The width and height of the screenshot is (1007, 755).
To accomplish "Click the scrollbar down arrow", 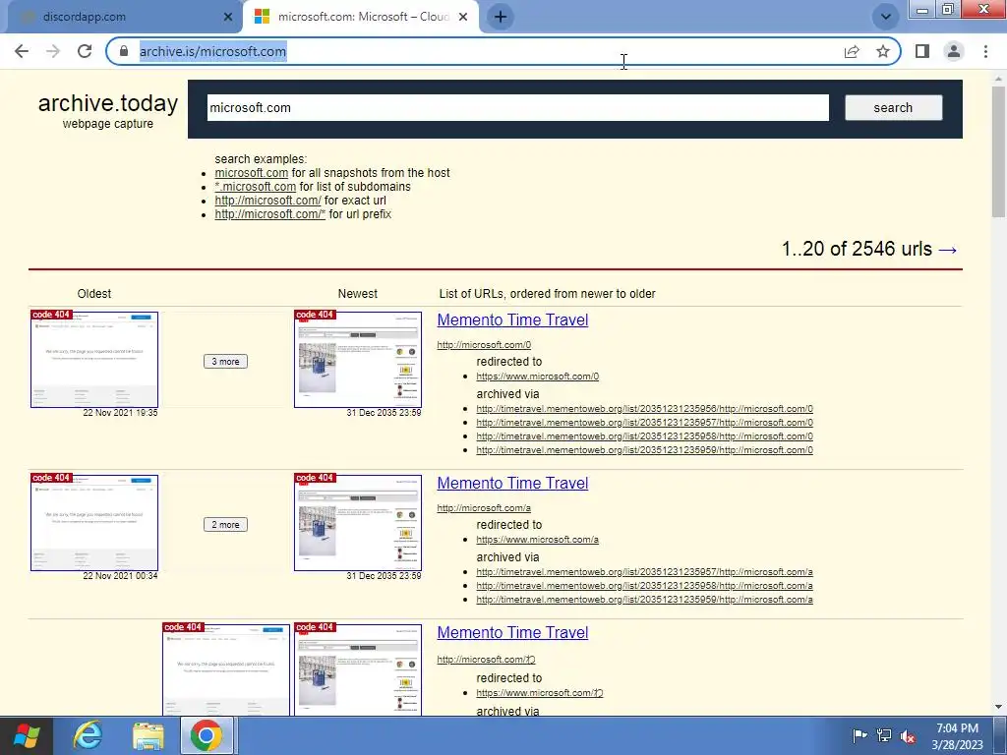I will [x=999, y=707].
